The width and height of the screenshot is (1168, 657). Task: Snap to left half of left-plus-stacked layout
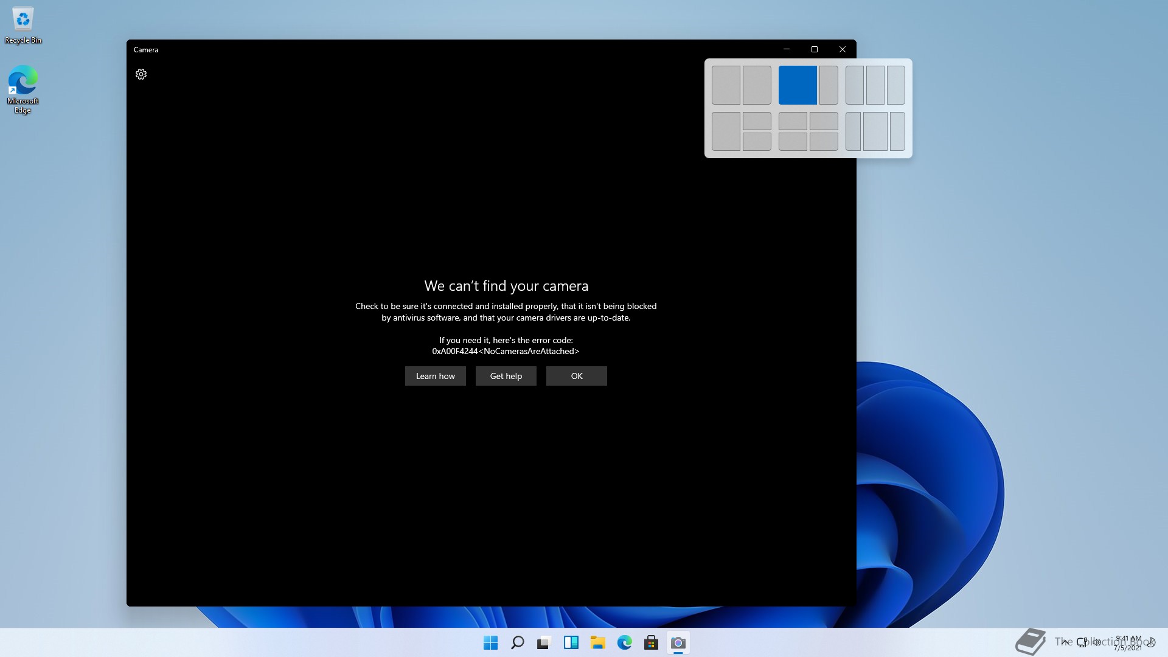726,131
